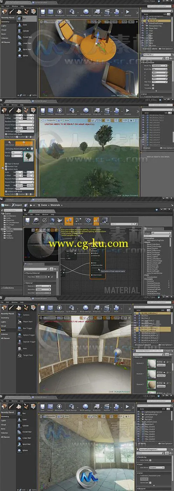
Task: Click the Clean Up icon in material editor
Action: [60, 221]
